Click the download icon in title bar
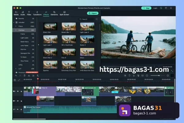 tap(171, 8)
